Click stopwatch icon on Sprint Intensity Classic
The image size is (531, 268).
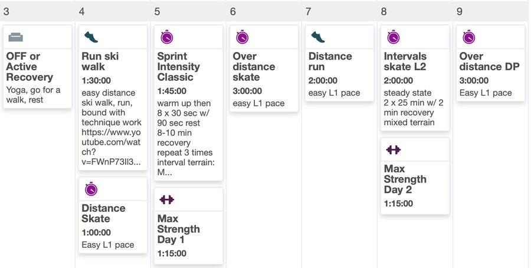point(167,37)
